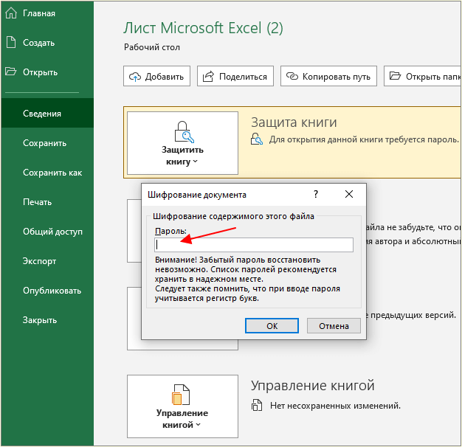Click the share arrow icon on Поделиться
462x447 pixels.
click(x=208, y=77)
